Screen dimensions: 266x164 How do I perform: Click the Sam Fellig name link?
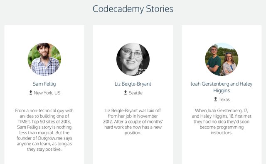click(x=44, y=84)
